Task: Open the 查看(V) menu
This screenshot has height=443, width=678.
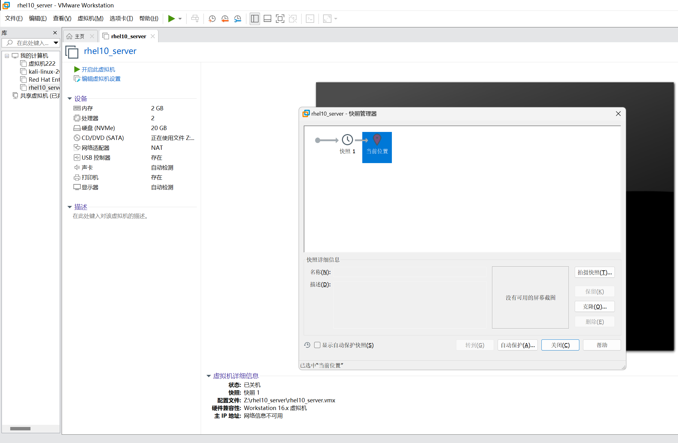Action: point(62,18)
